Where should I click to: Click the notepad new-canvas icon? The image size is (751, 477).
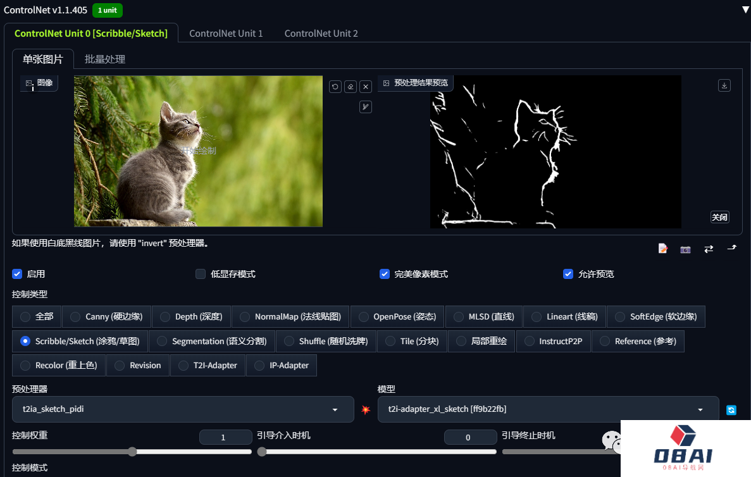663,249
